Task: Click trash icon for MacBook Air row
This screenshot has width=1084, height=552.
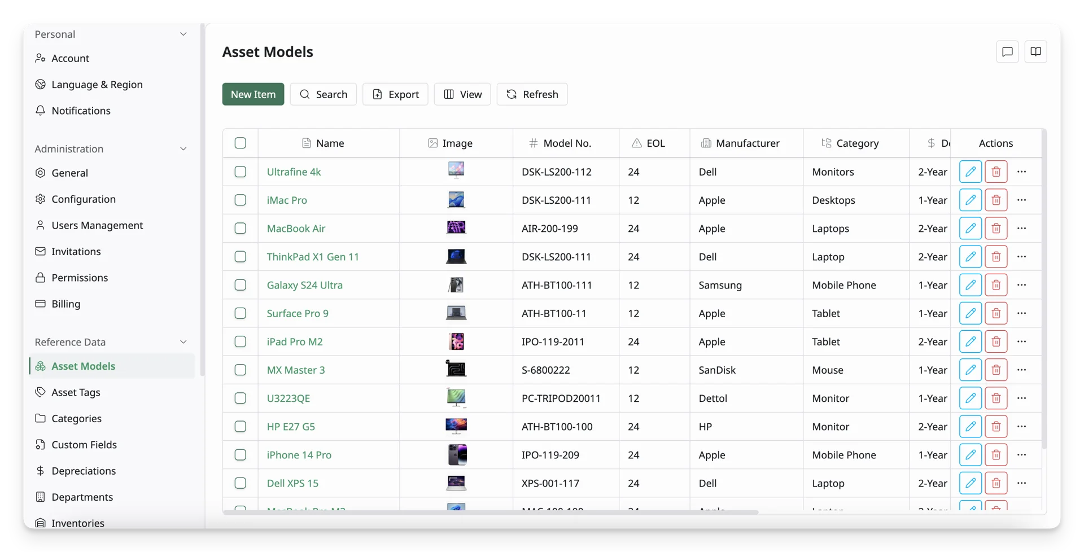Action: [996, 228]
